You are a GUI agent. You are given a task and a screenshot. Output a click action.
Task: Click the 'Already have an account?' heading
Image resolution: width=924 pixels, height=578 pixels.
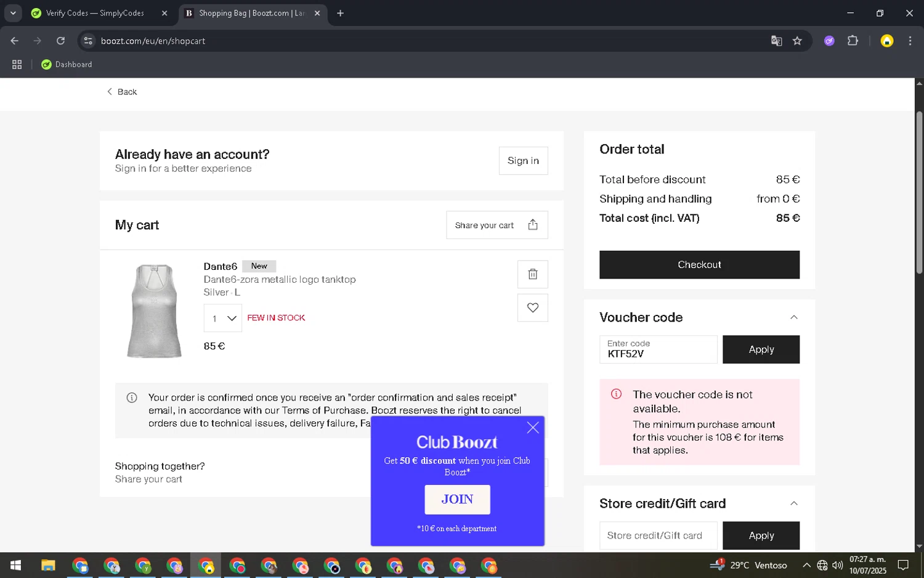(x=192, y=154)
